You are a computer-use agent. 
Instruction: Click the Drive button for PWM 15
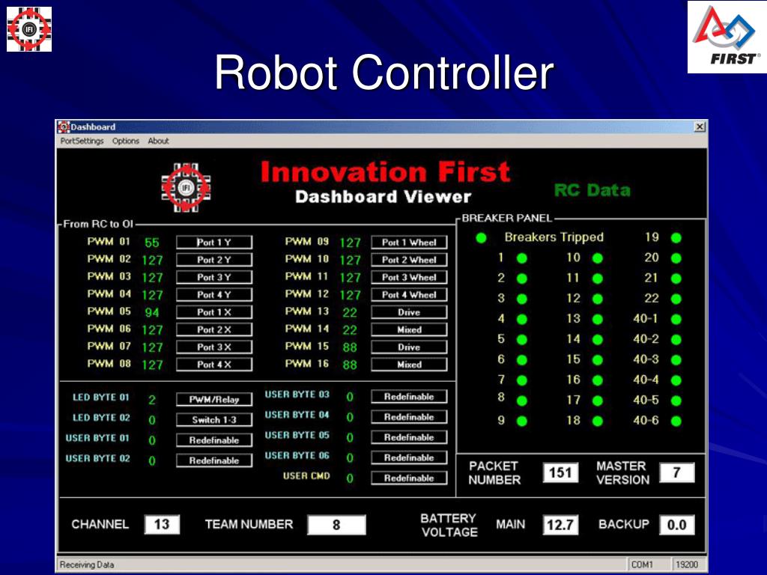[409, 347]
